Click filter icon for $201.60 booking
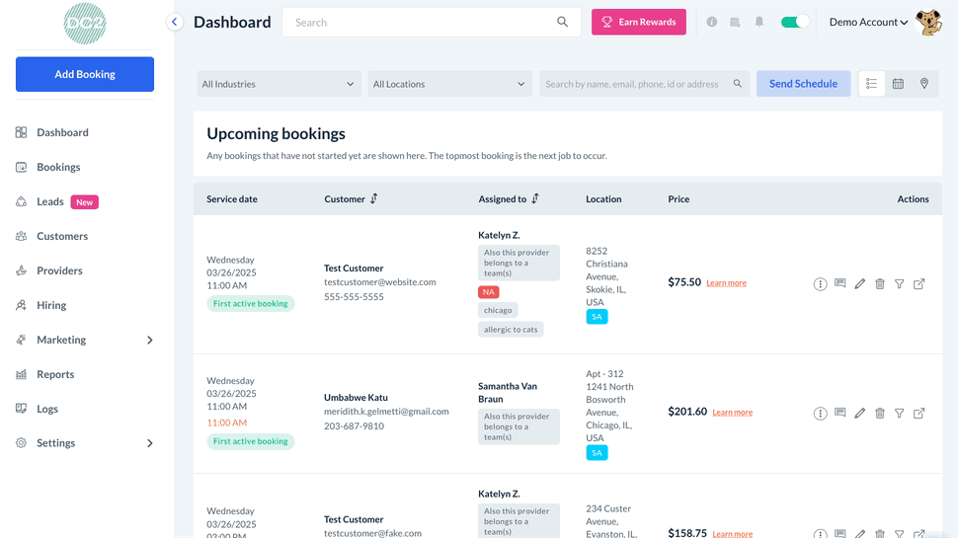 tap(900, 413)
